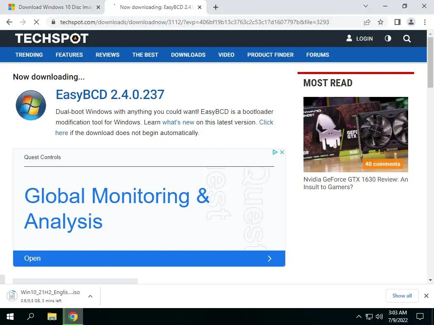Close the Download Windows 10 Disc Image tab

pos(98,8)
